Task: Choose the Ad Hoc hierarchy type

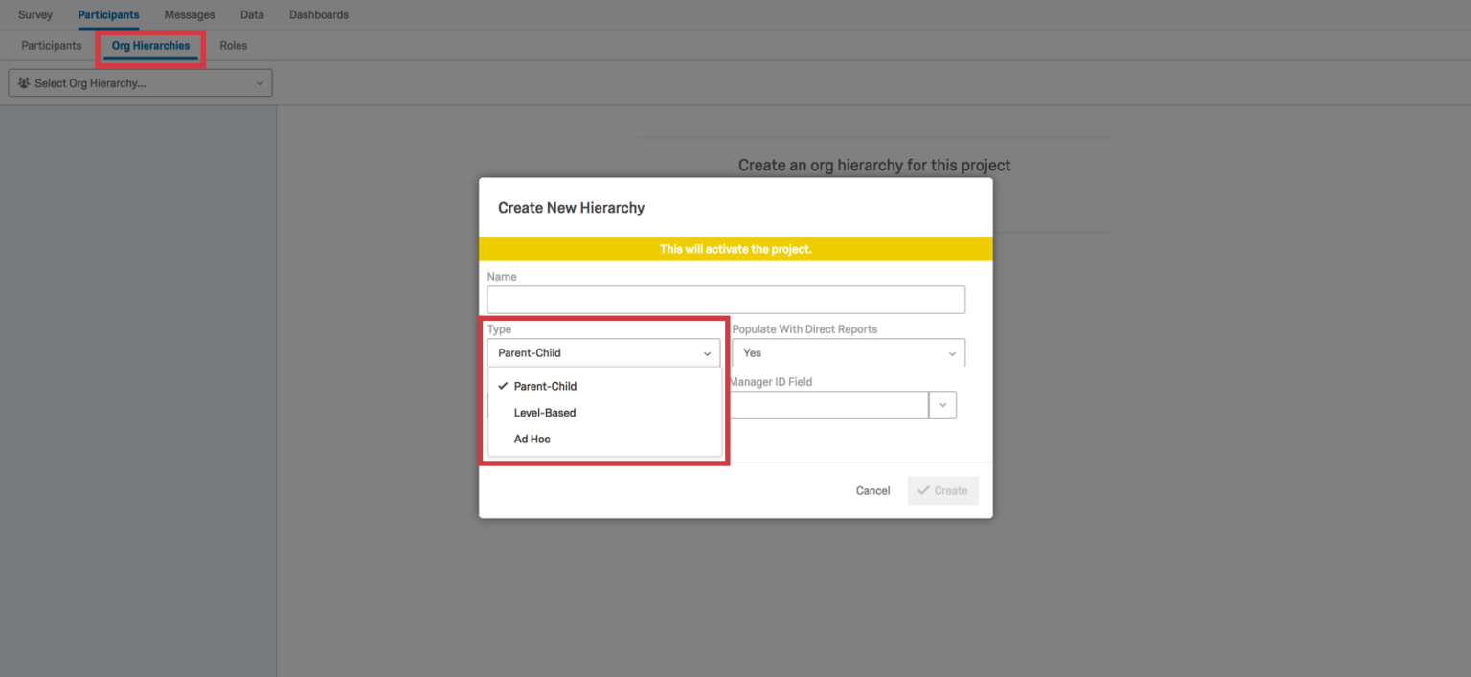Action: click(531, 439)
